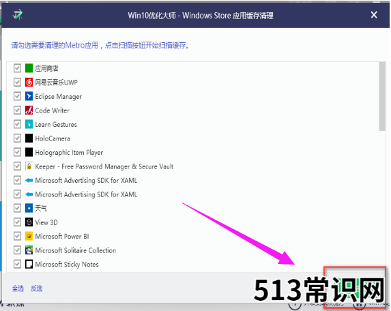Click the 天气 weather app icon

[x=29, y=208]
